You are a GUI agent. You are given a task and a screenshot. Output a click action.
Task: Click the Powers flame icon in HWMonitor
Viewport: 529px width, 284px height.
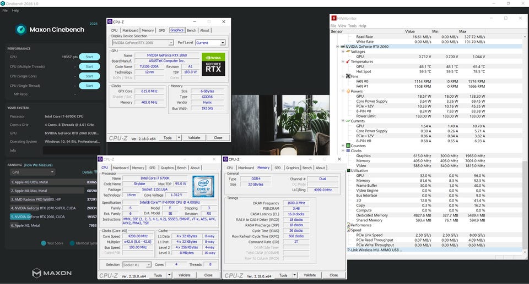pyautogui.click(x=348, y=91)
